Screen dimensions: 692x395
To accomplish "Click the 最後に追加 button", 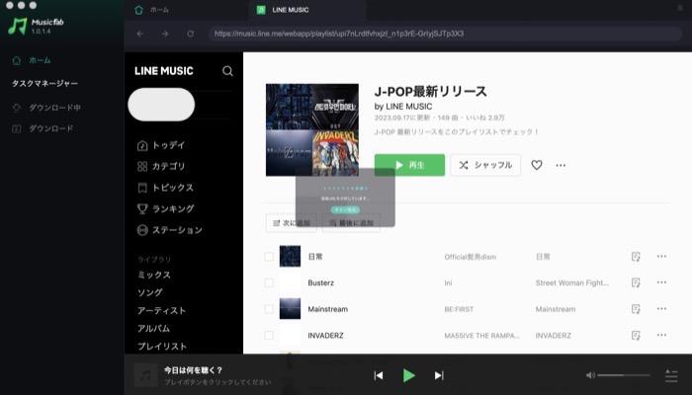I will click(x=351, y=223).
